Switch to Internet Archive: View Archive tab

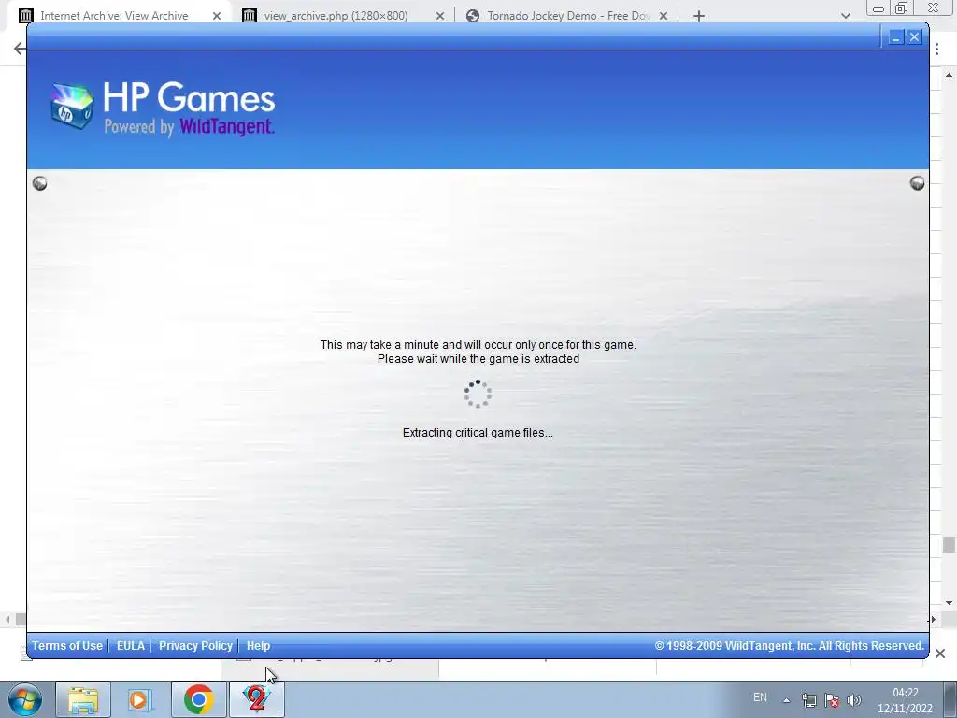tap(114, 16)
